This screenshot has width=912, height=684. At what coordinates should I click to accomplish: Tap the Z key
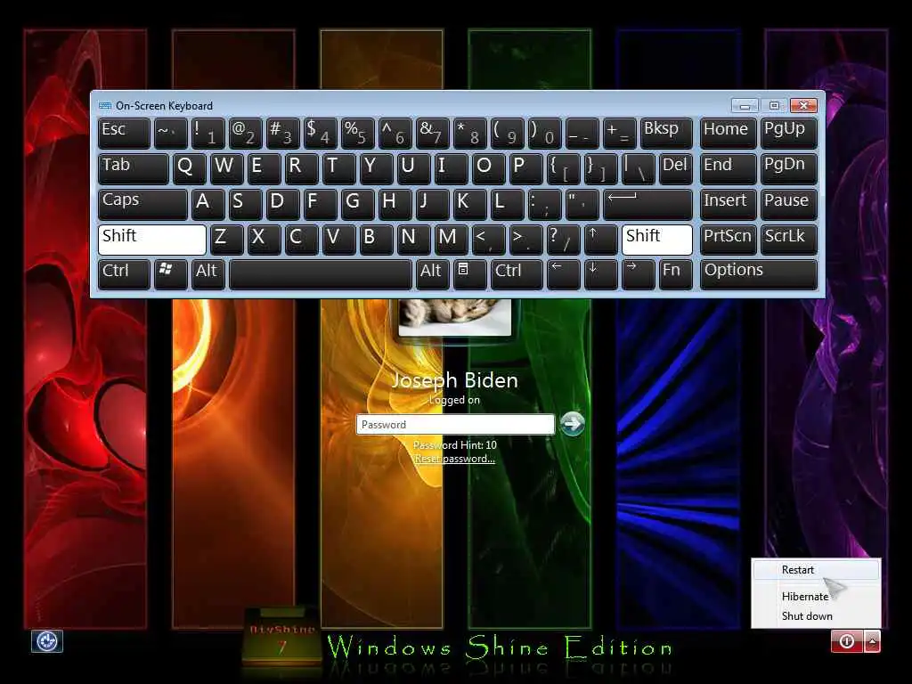click(x=227, y=239)
